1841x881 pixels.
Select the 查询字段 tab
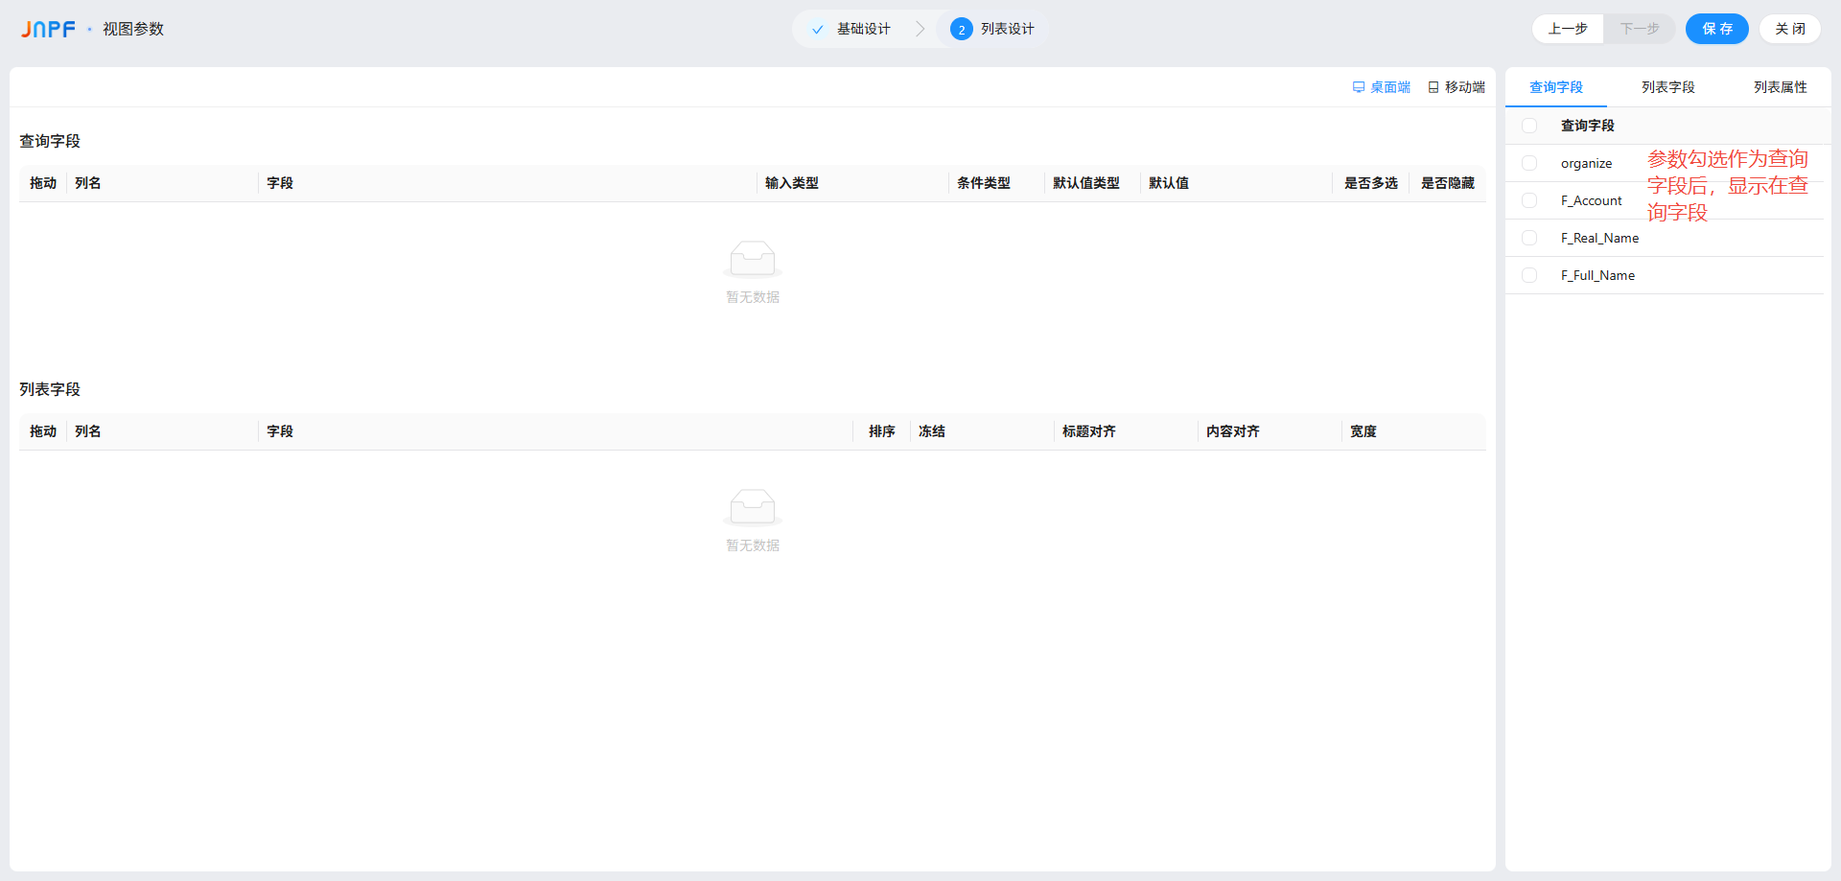pos(1555,87)
